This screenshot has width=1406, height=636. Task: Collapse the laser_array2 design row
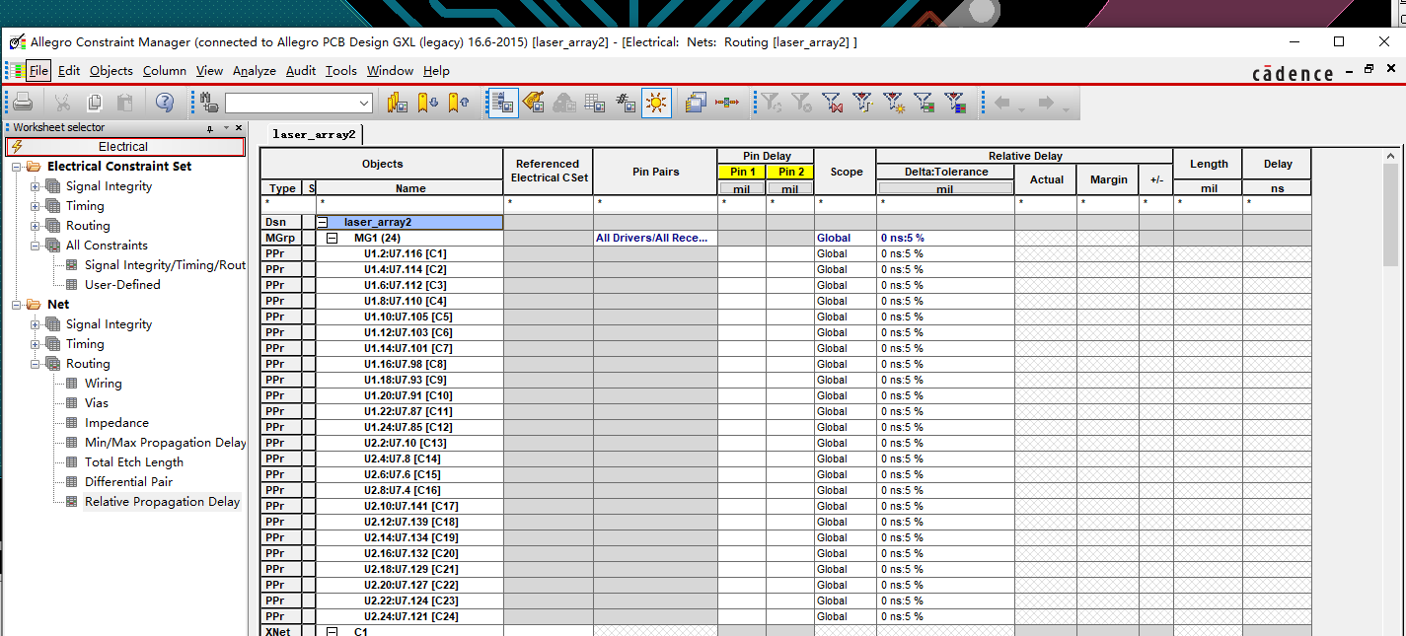point(322,222)
